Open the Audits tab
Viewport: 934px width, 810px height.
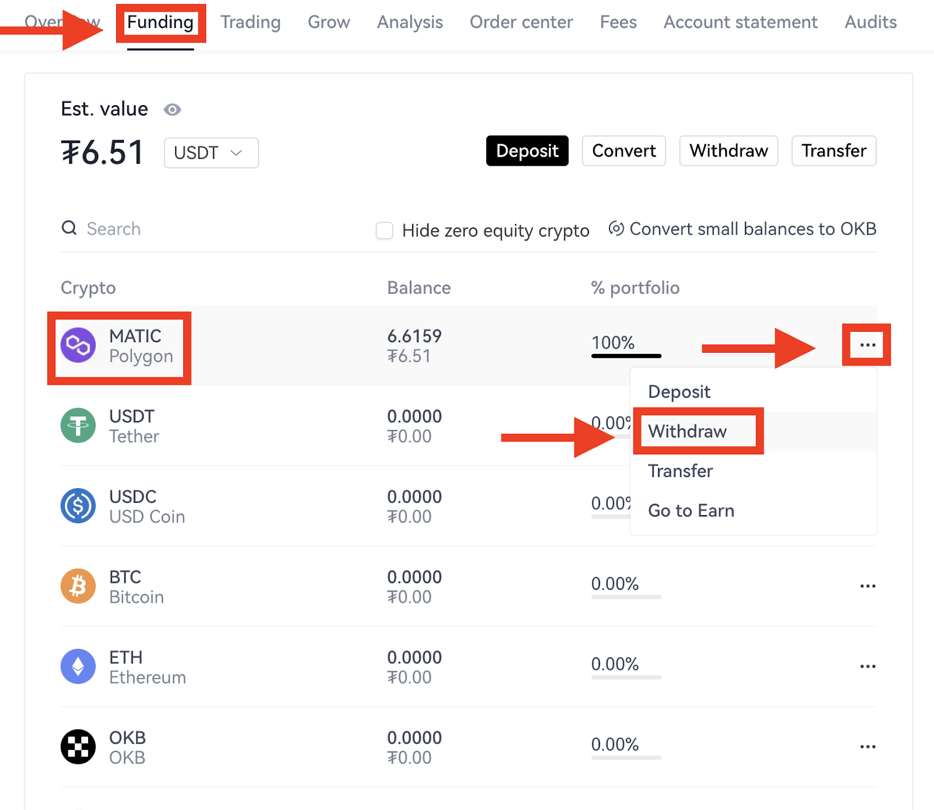point(870,22)
